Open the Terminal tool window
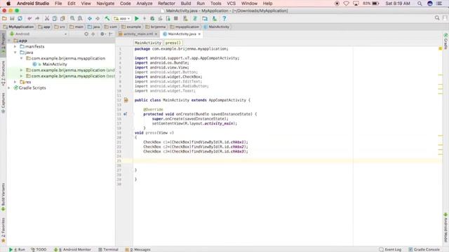 pyautogui.click(x=108, y=249)
